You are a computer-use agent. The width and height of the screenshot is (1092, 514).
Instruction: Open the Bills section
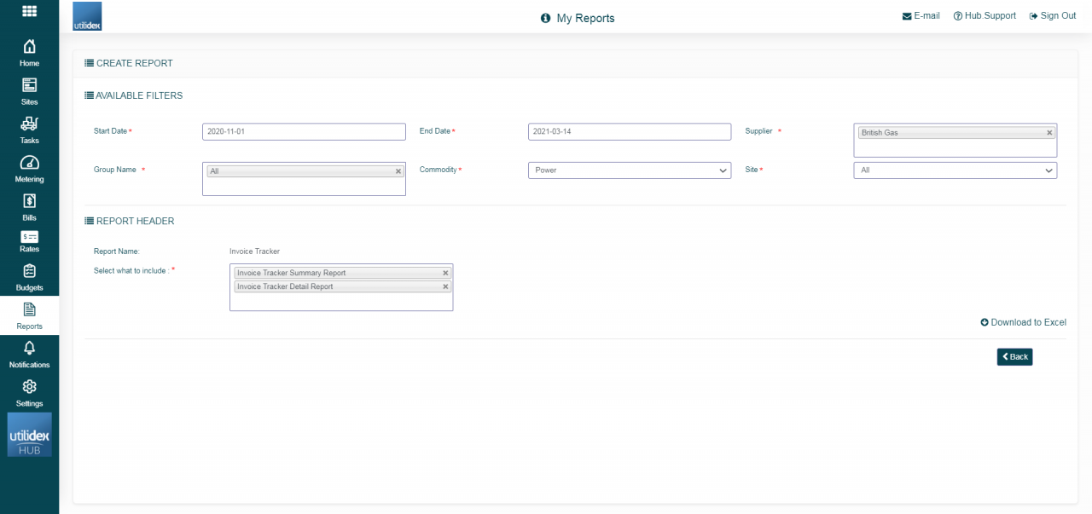pos(29,206)
